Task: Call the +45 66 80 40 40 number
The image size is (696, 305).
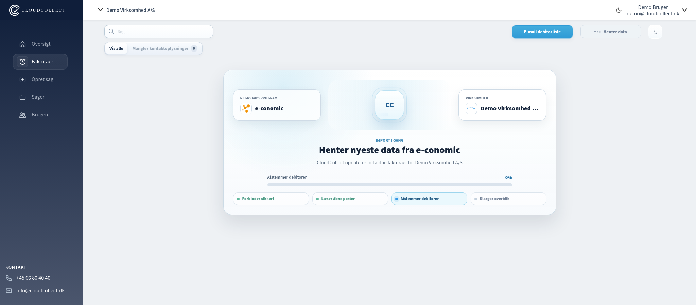Action: coord(33,278)
